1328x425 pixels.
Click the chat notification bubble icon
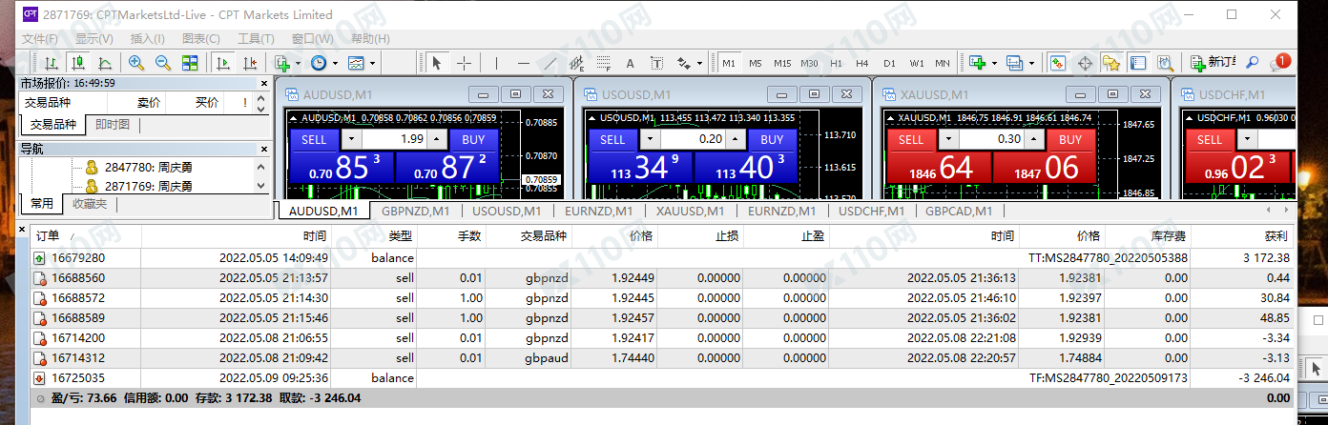point(1278,63)
